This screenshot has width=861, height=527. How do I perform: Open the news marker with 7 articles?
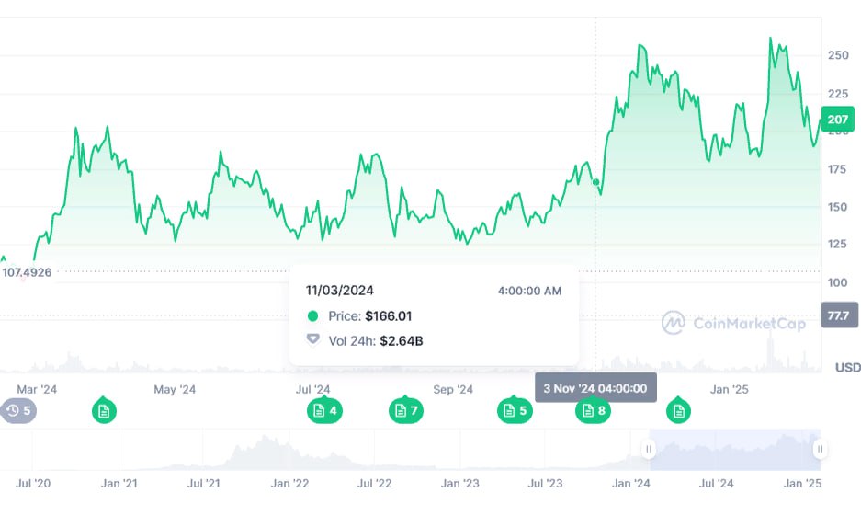coord(406,410)
